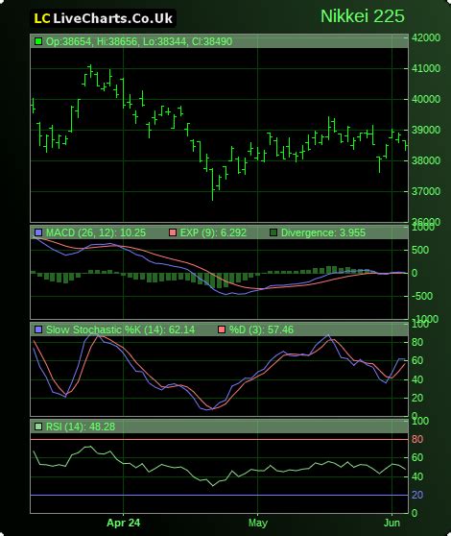Click the blue MACD legend swatch

click(x=38, y=232)
